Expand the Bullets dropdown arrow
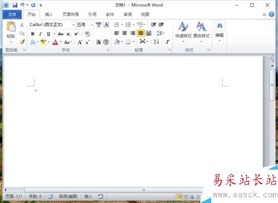The image size is (278, 203). click(122, 24)
